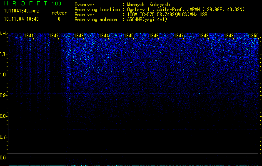Screen dimensions: 262x166
Task: Click the kHz axis unit label
Action: pyautogui.click(x=4, y=34)
